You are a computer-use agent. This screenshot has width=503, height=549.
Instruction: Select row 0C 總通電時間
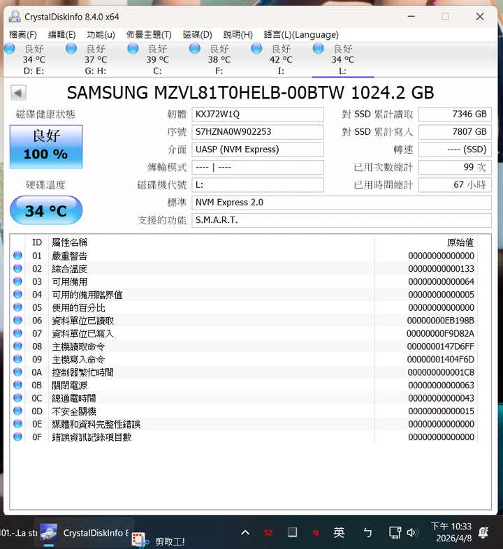click(244, 398)
